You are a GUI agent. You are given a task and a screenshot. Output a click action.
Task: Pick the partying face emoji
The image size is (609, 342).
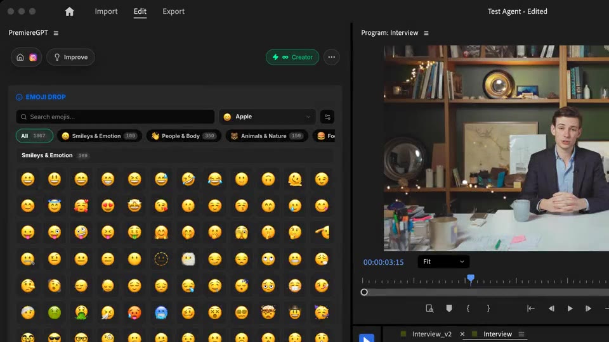(322, 312)
